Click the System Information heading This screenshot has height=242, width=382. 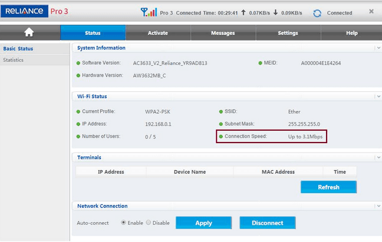[101, 48]
